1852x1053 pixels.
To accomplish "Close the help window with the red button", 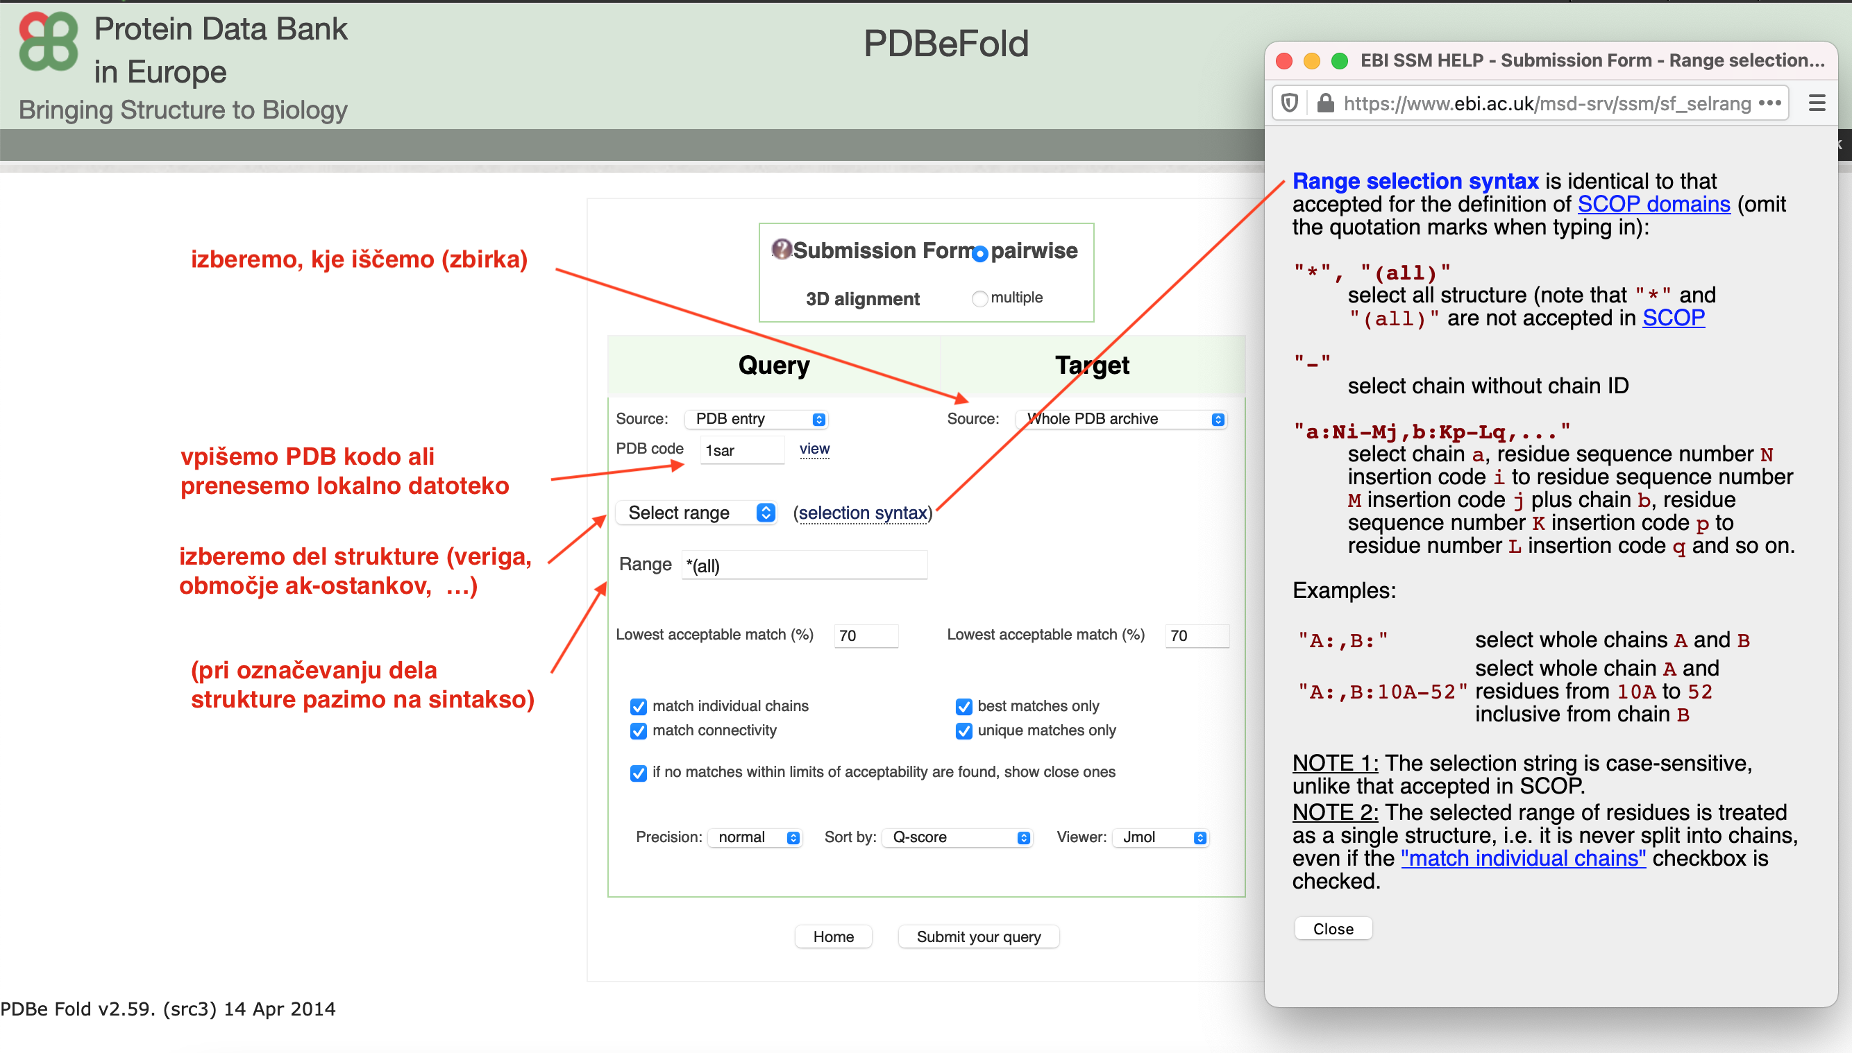I will 1284,61.
